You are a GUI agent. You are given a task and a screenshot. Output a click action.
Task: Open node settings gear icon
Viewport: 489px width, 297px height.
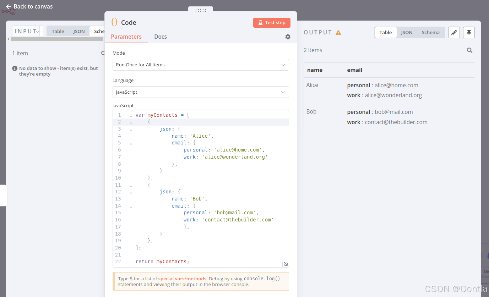288,37
